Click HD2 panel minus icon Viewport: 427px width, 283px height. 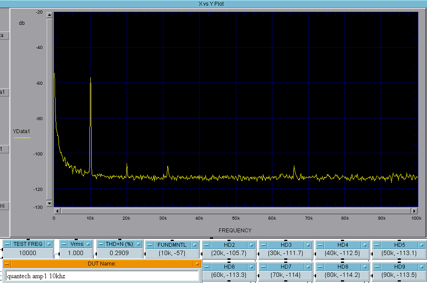pos(207,245)
